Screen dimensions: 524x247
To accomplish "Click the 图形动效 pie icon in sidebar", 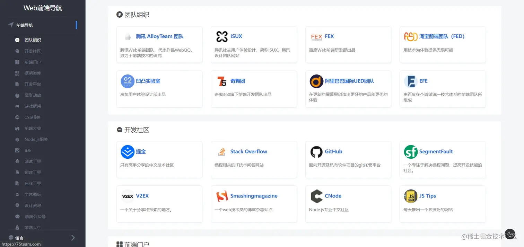I will [x=17, y=95].
